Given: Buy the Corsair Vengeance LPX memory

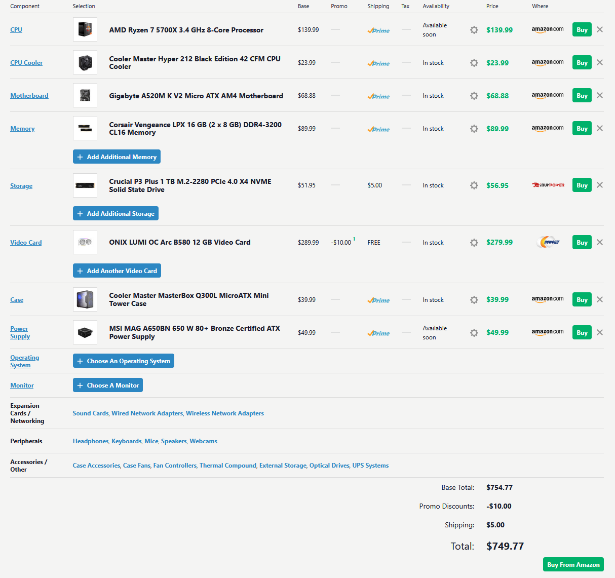Looking at the screenshot, I should point(582,128).
